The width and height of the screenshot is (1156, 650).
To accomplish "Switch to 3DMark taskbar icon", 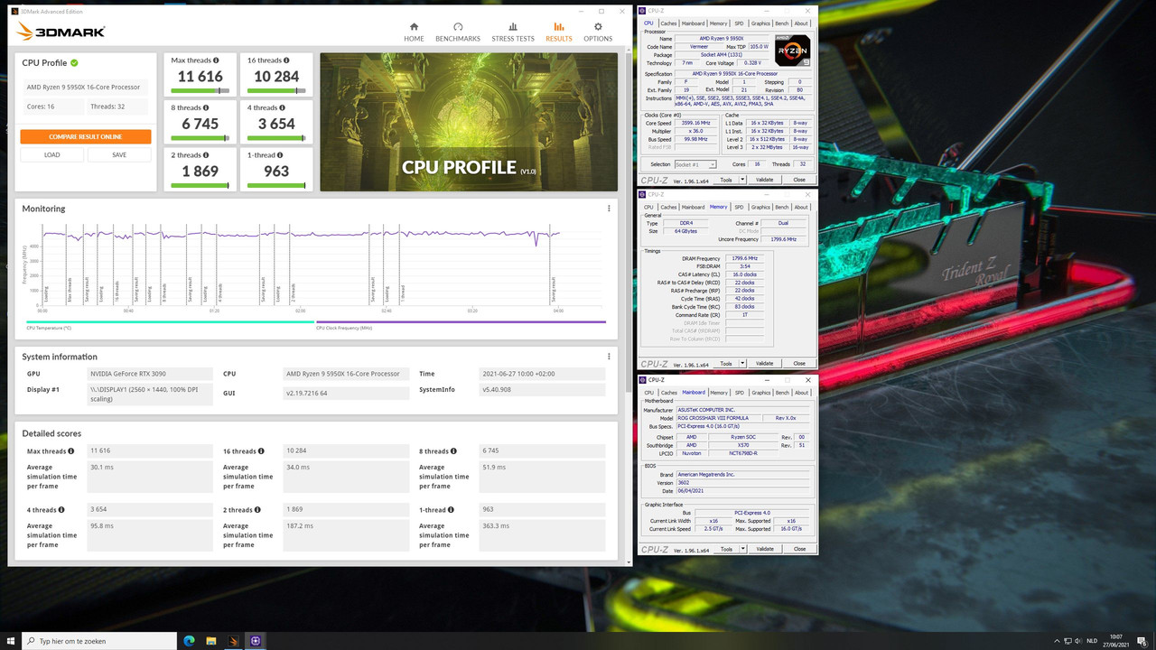I will (x=233, y=641).
